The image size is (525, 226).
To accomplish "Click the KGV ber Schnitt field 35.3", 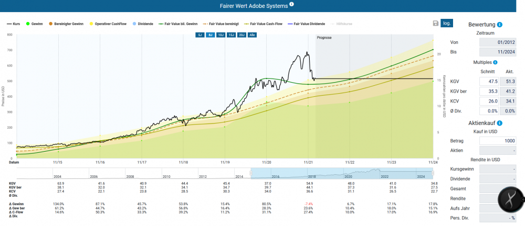I will tap(489, 91).
